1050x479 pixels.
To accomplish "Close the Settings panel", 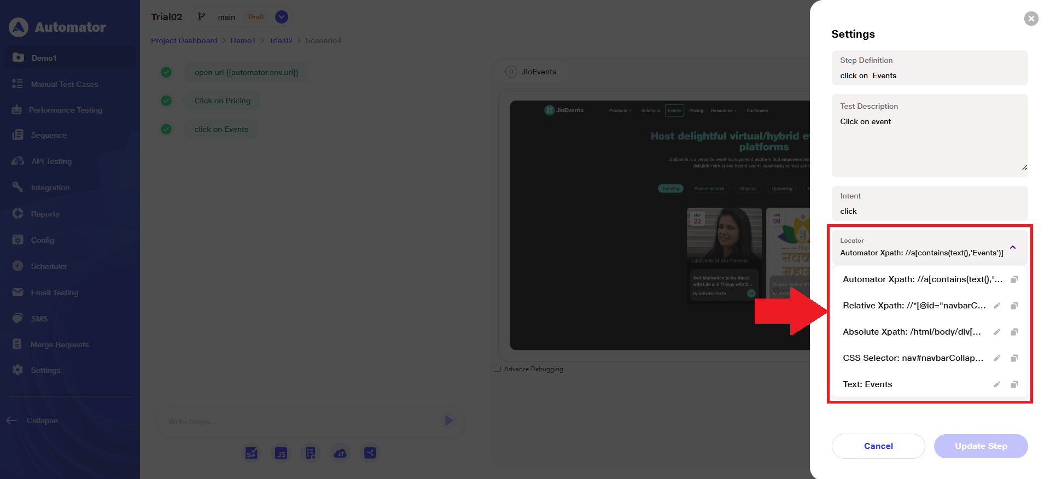I will coord(1031,19).
